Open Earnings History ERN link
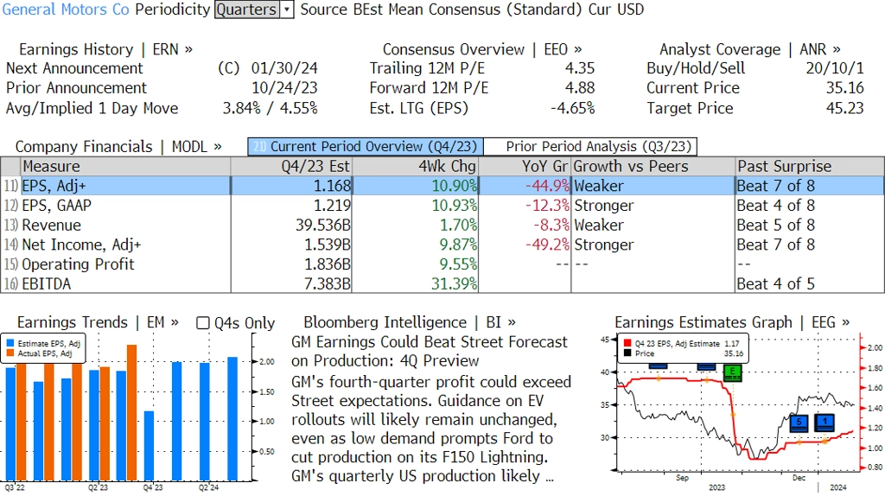The width and height of the screenshot is (885, 496). pyautogui.click(x=105, y=49)
